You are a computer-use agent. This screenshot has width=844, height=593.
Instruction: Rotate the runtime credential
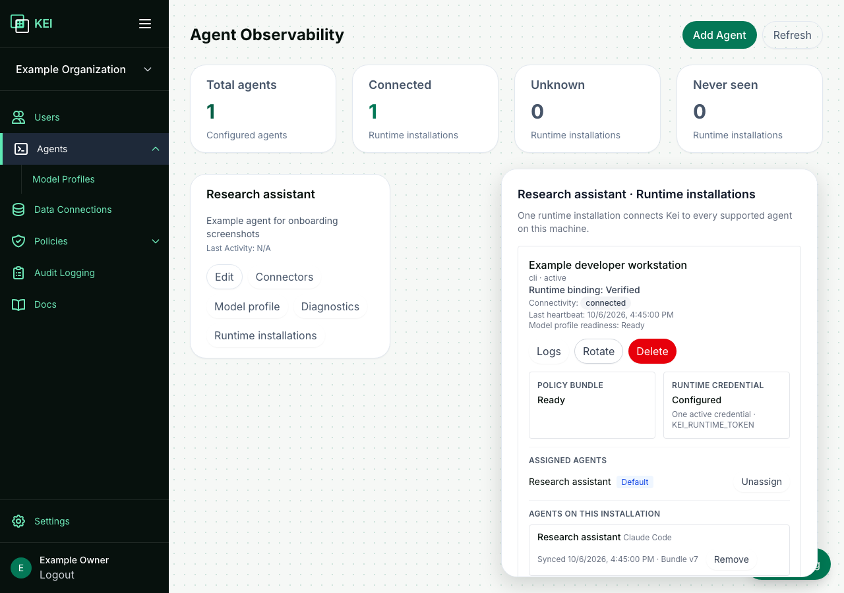(599, 351)
